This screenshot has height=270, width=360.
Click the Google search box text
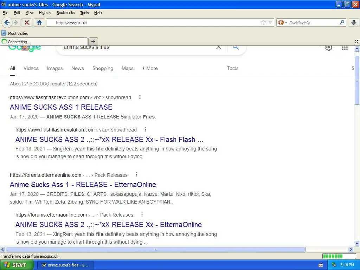tap(86, 47)
